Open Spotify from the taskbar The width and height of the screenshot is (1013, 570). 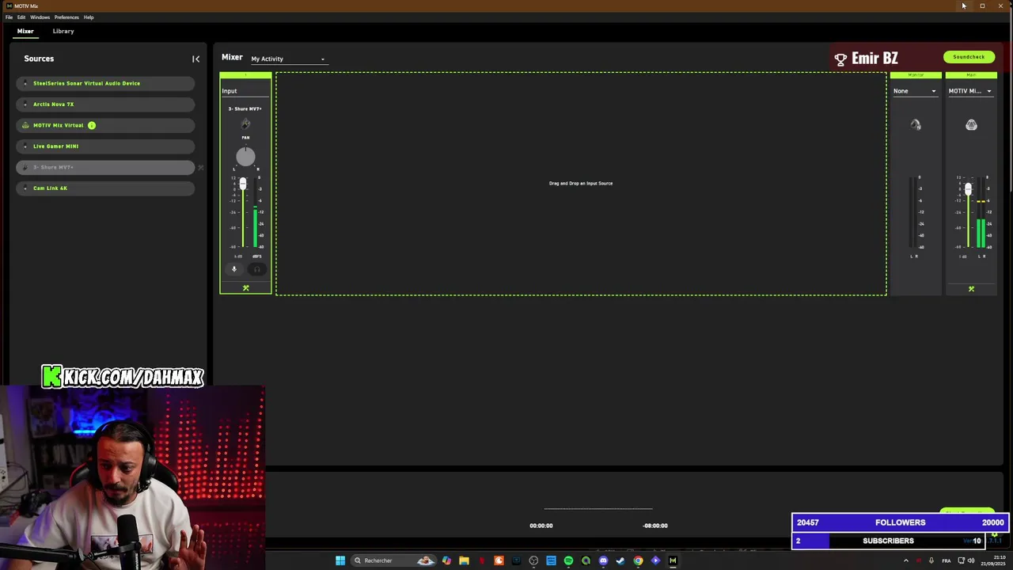[568, 560]
